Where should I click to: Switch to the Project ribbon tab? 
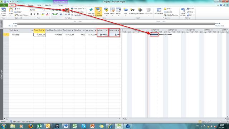click(x=31, y=5)
